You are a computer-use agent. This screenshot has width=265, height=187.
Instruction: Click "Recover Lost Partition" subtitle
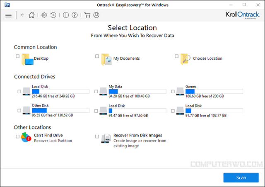pyautogui.click(x=53, y=141)
